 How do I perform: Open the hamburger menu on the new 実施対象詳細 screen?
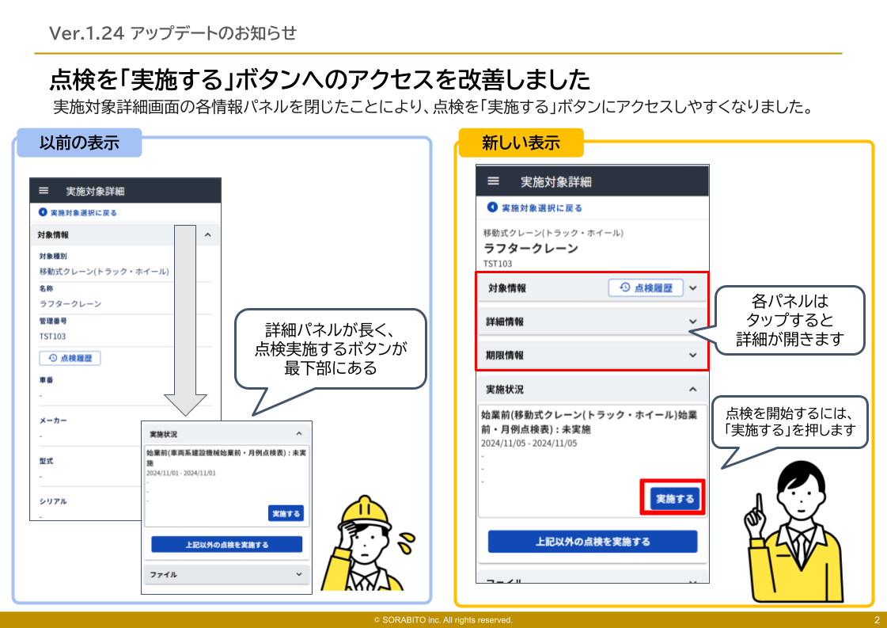(x=493, y=179)
